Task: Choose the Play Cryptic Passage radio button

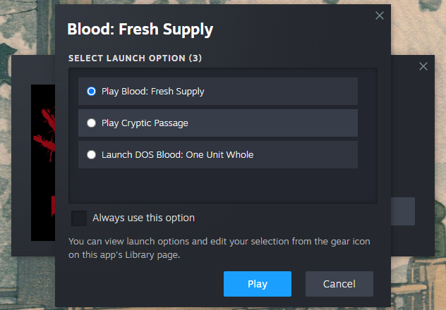Action: (91, 123)
